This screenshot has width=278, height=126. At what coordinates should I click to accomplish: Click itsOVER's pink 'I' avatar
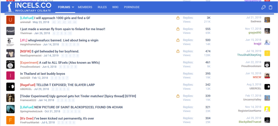point(11,75)
